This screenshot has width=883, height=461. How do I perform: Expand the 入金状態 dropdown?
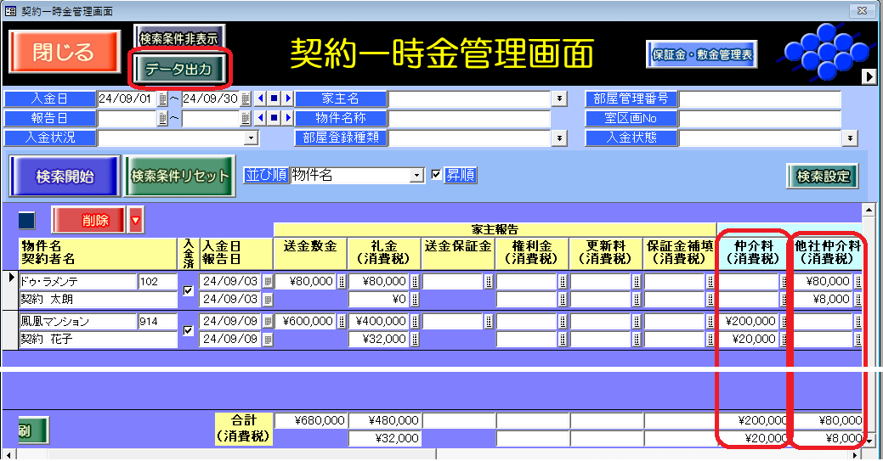850,138
